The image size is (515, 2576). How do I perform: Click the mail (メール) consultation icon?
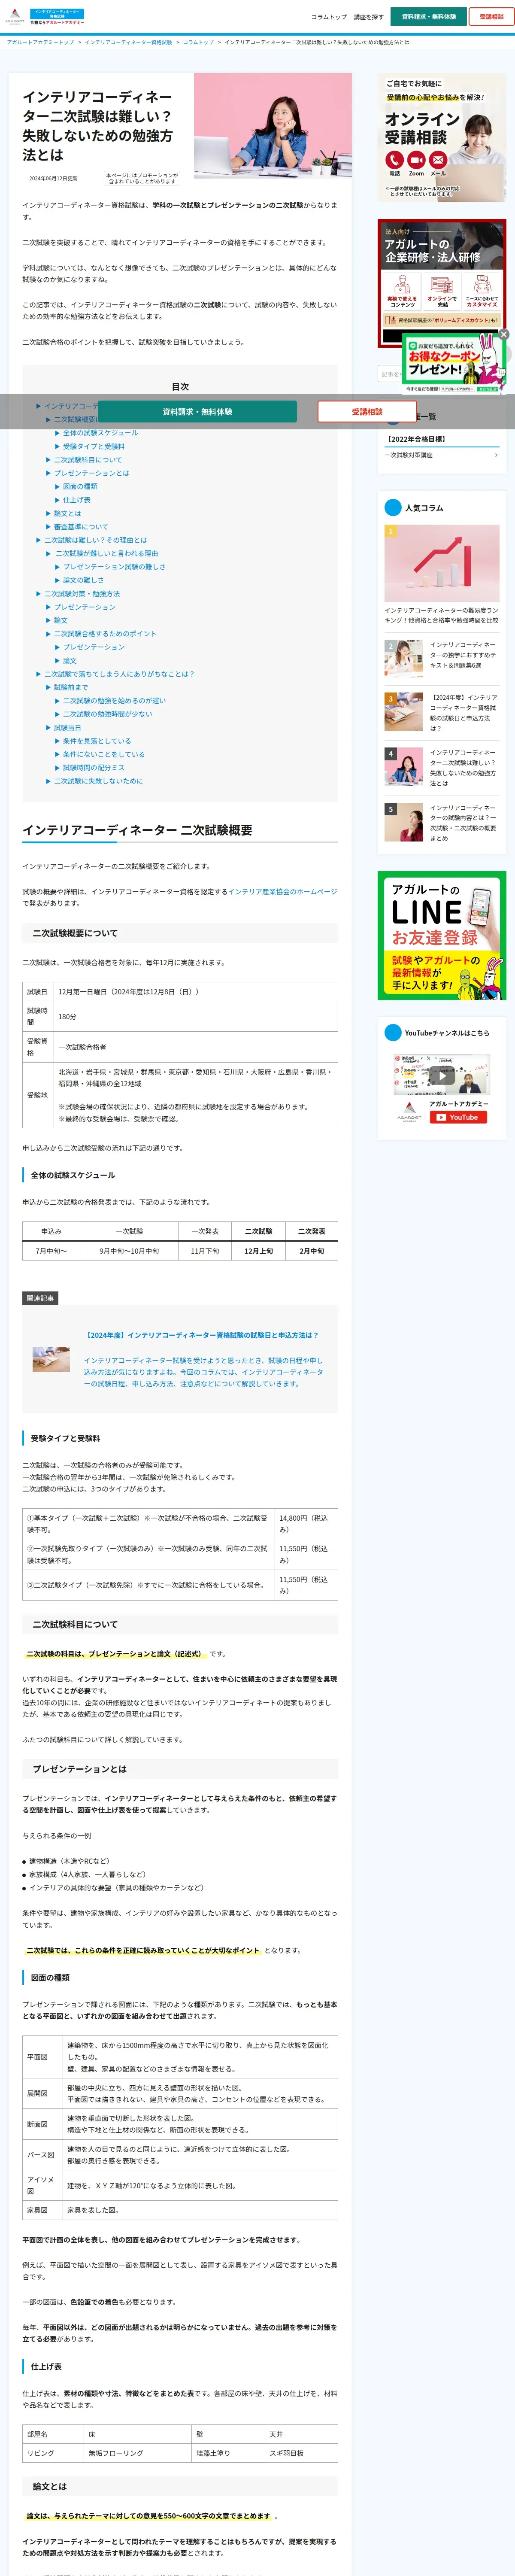coord(438,160)
